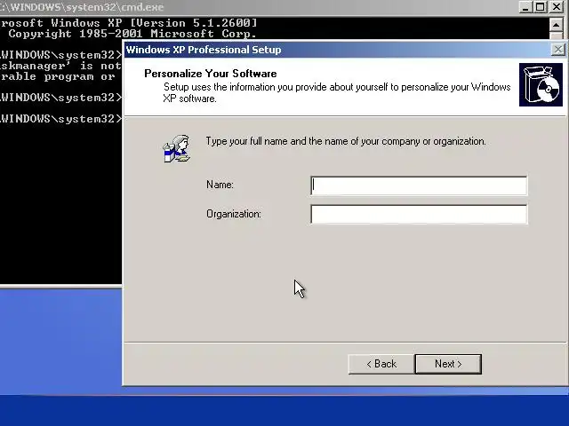Minimize the cmd.exe window

(525, 7)
